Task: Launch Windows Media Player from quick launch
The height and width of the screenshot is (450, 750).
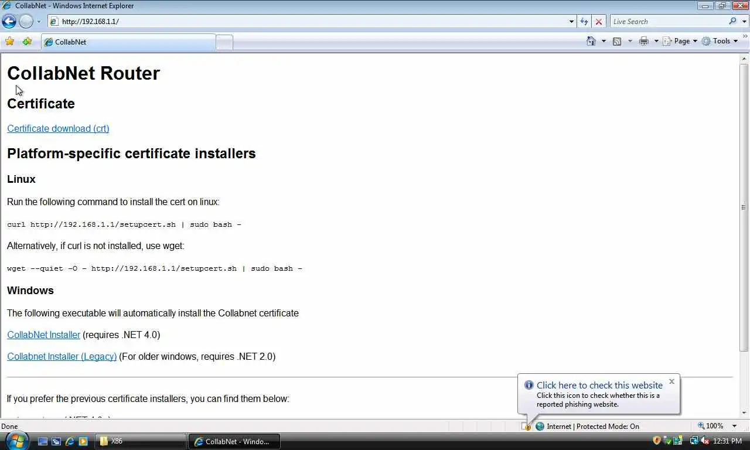Action: tap(83, 441)
